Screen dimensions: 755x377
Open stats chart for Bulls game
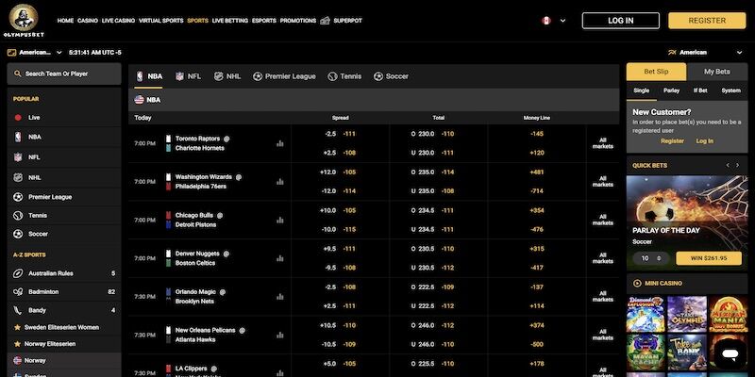pyautogui.click(x=280, y=221)
